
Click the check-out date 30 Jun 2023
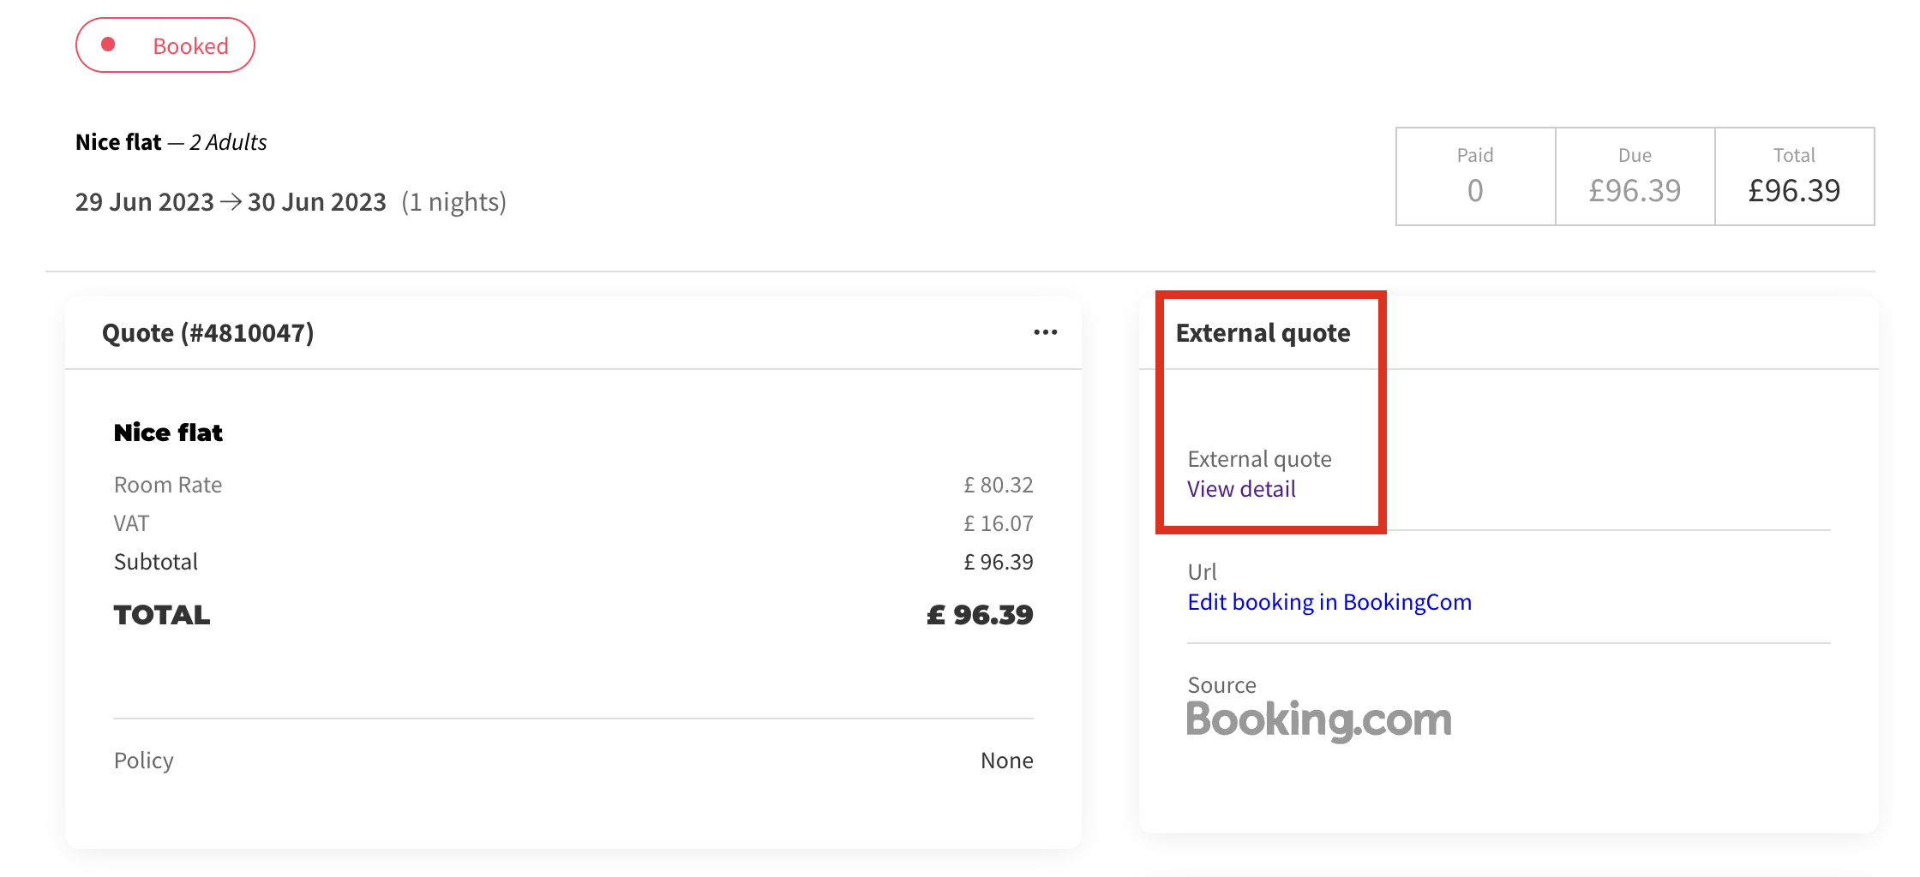click(x=317, y=202)
